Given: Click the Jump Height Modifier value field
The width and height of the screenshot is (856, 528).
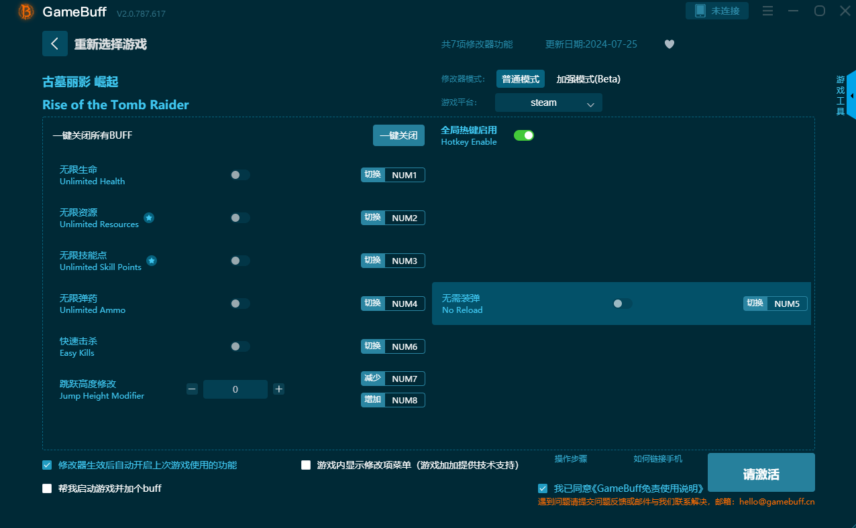Looking at the screenshot, I should click(x=235, y=389).
